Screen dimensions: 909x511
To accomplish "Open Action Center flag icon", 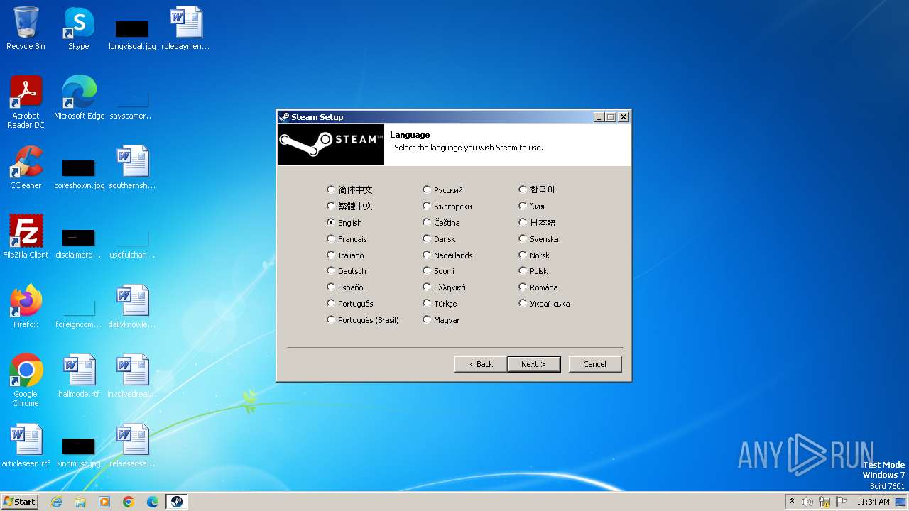I will point(842,502).
